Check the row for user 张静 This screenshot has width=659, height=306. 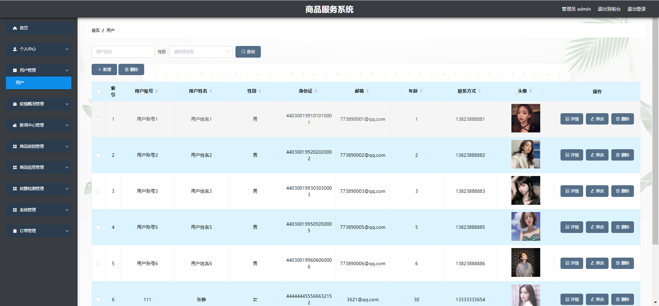[98, 299]
